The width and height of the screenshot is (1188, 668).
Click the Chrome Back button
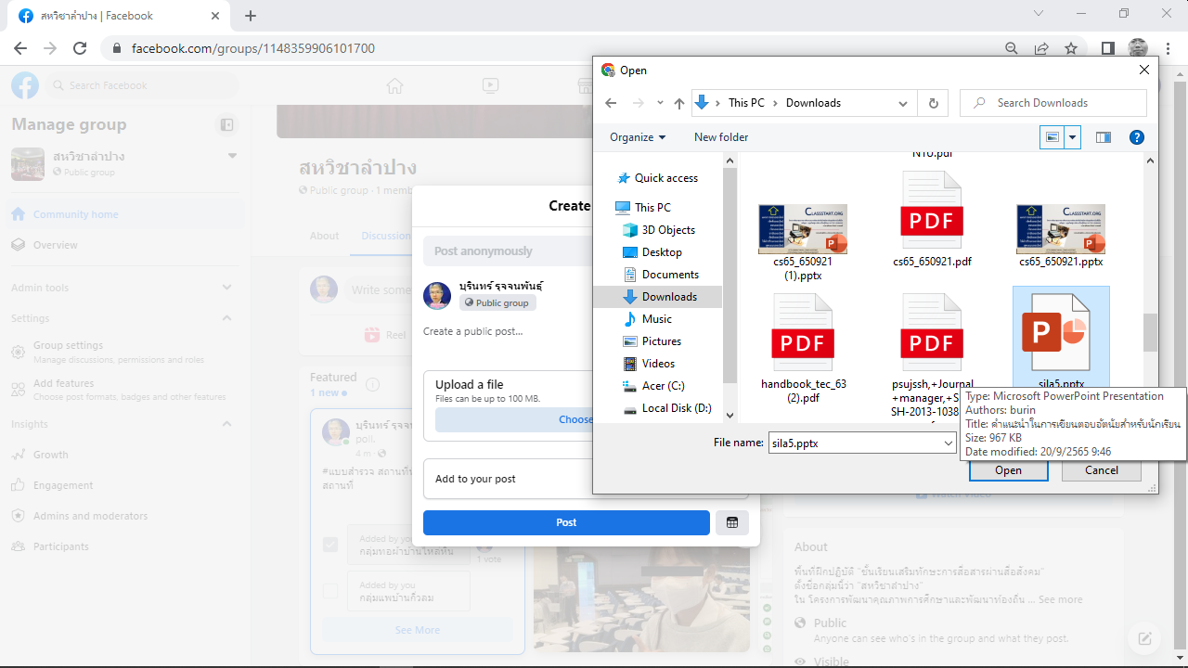tap(20, 48)
